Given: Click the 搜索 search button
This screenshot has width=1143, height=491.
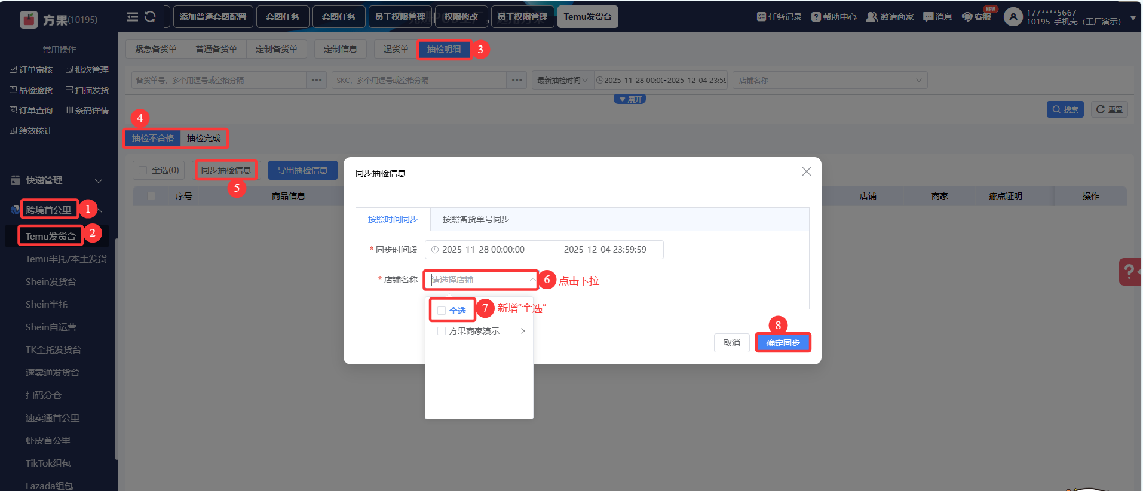Looking at the screenshot, I should pos(1065,109).
